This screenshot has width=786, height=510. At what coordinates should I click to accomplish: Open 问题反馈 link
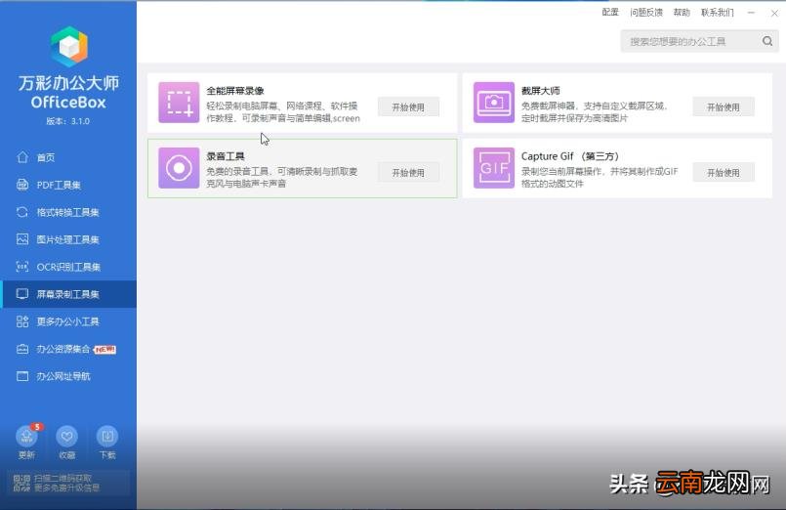[x=646, y=12]
